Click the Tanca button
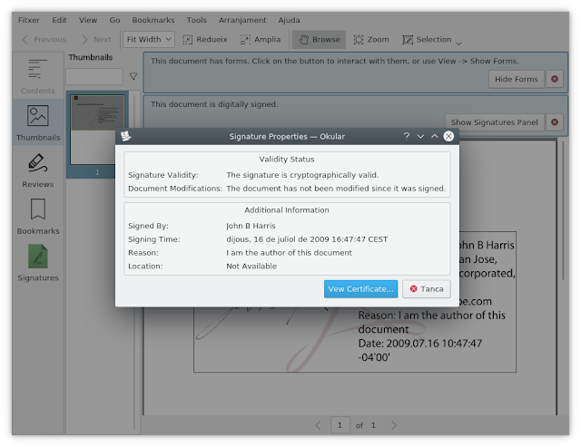This screenshot has height=447, width=581. pos(427,289)
